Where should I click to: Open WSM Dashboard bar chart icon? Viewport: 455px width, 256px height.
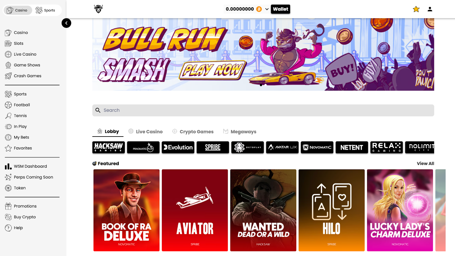click(x=8, y=166)
